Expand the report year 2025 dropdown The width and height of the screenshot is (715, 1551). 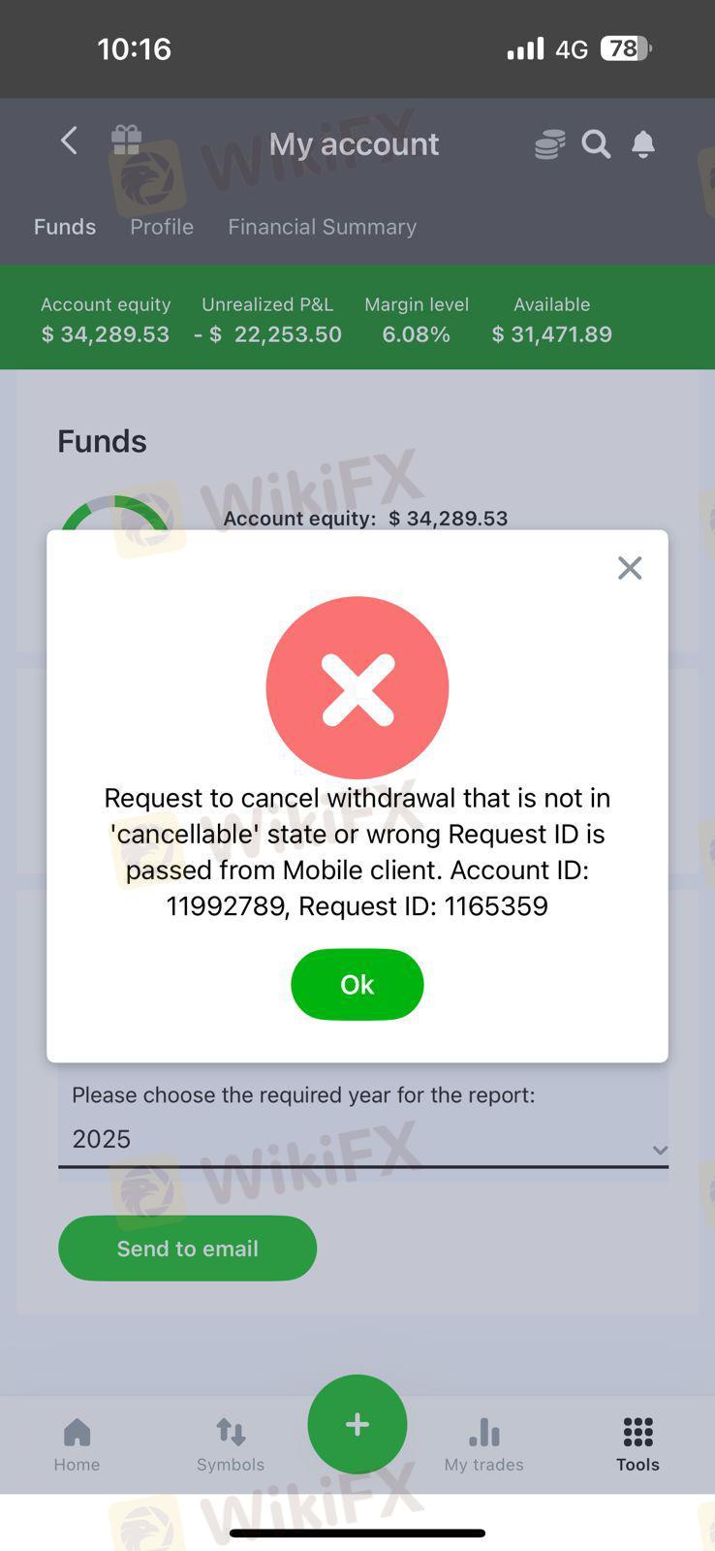click(x=363, y=1140)
